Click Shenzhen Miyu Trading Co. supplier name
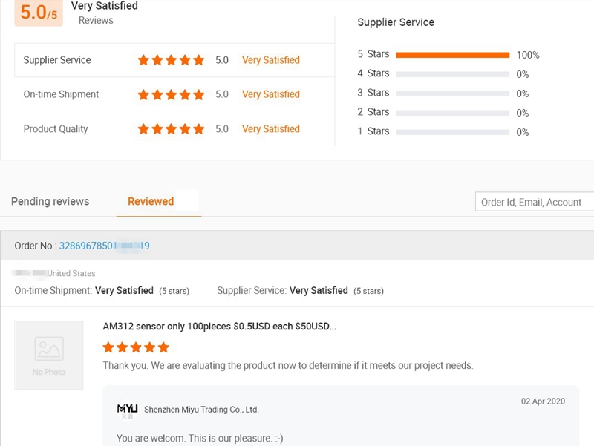This screenshot has width=594, height=446. [201, 410]
